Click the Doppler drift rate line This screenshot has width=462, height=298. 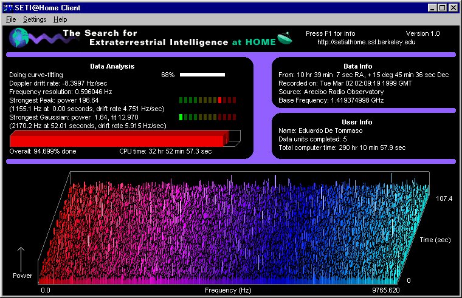tap(58, 84)
